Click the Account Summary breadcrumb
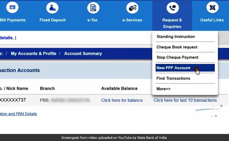This screenshot has width=229, height=141. pyautogui.click(x=83, y=54)
